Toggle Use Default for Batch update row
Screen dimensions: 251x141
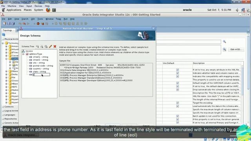pos(178,116)
